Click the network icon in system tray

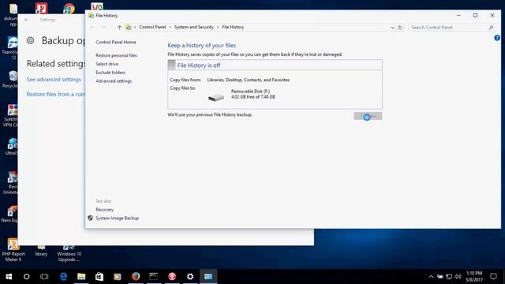(449, 277)
